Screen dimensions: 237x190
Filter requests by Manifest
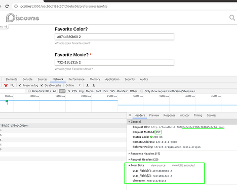pos(122,91)
